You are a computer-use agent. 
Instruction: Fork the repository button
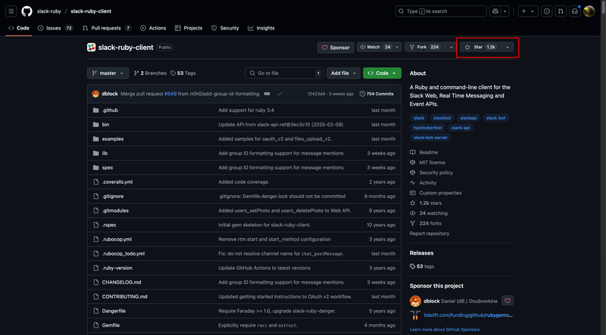[425, 47]
